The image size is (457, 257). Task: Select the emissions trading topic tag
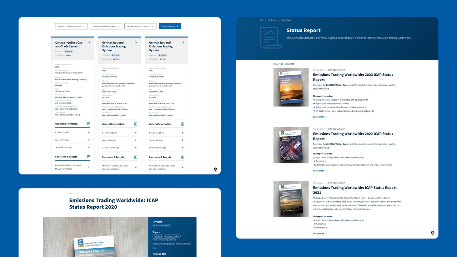point(172,236)
